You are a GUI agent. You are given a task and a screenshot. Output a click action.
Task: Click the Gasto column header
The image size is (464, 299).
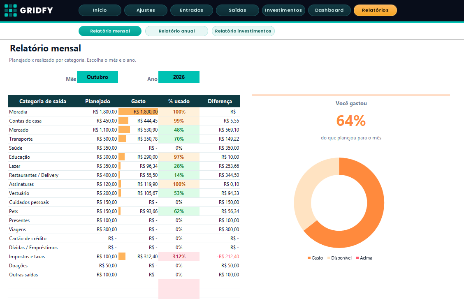click(x=138, y=101)
